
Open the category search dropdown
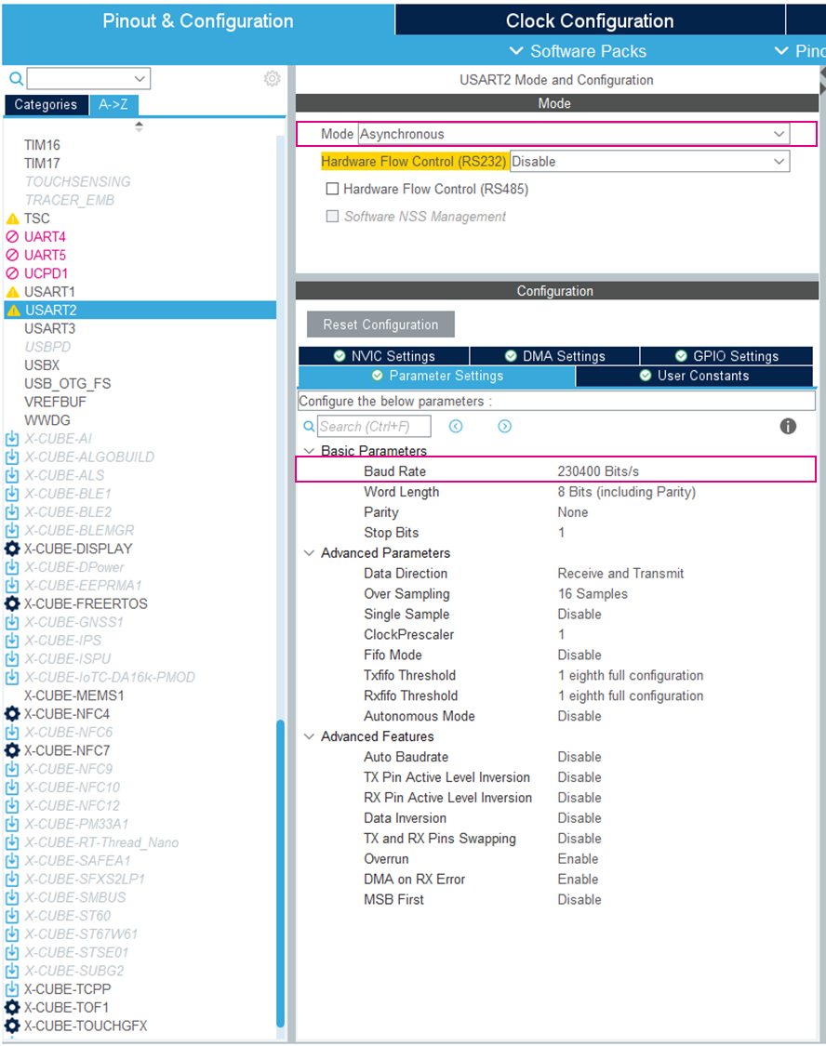88,79
